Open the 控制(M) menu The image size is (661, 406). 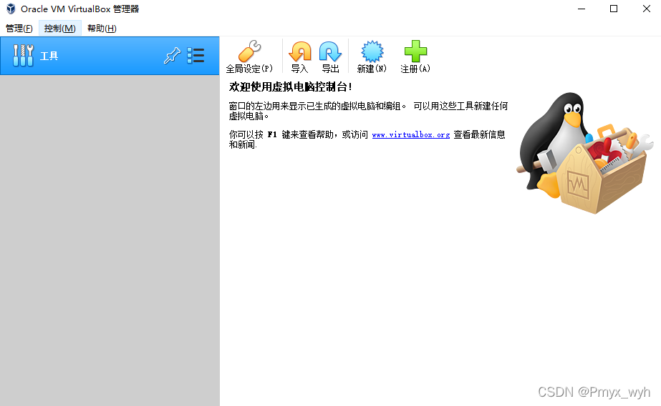point(60,28)
